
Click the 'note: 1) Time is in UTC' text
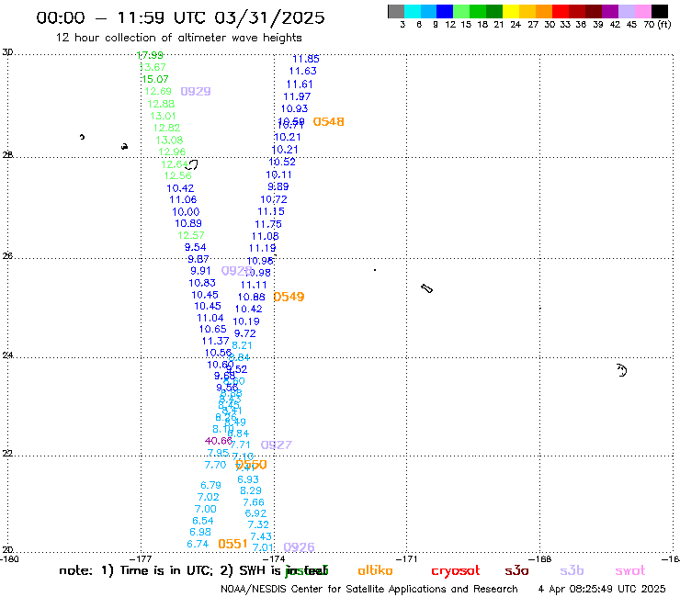coord(136,570)
